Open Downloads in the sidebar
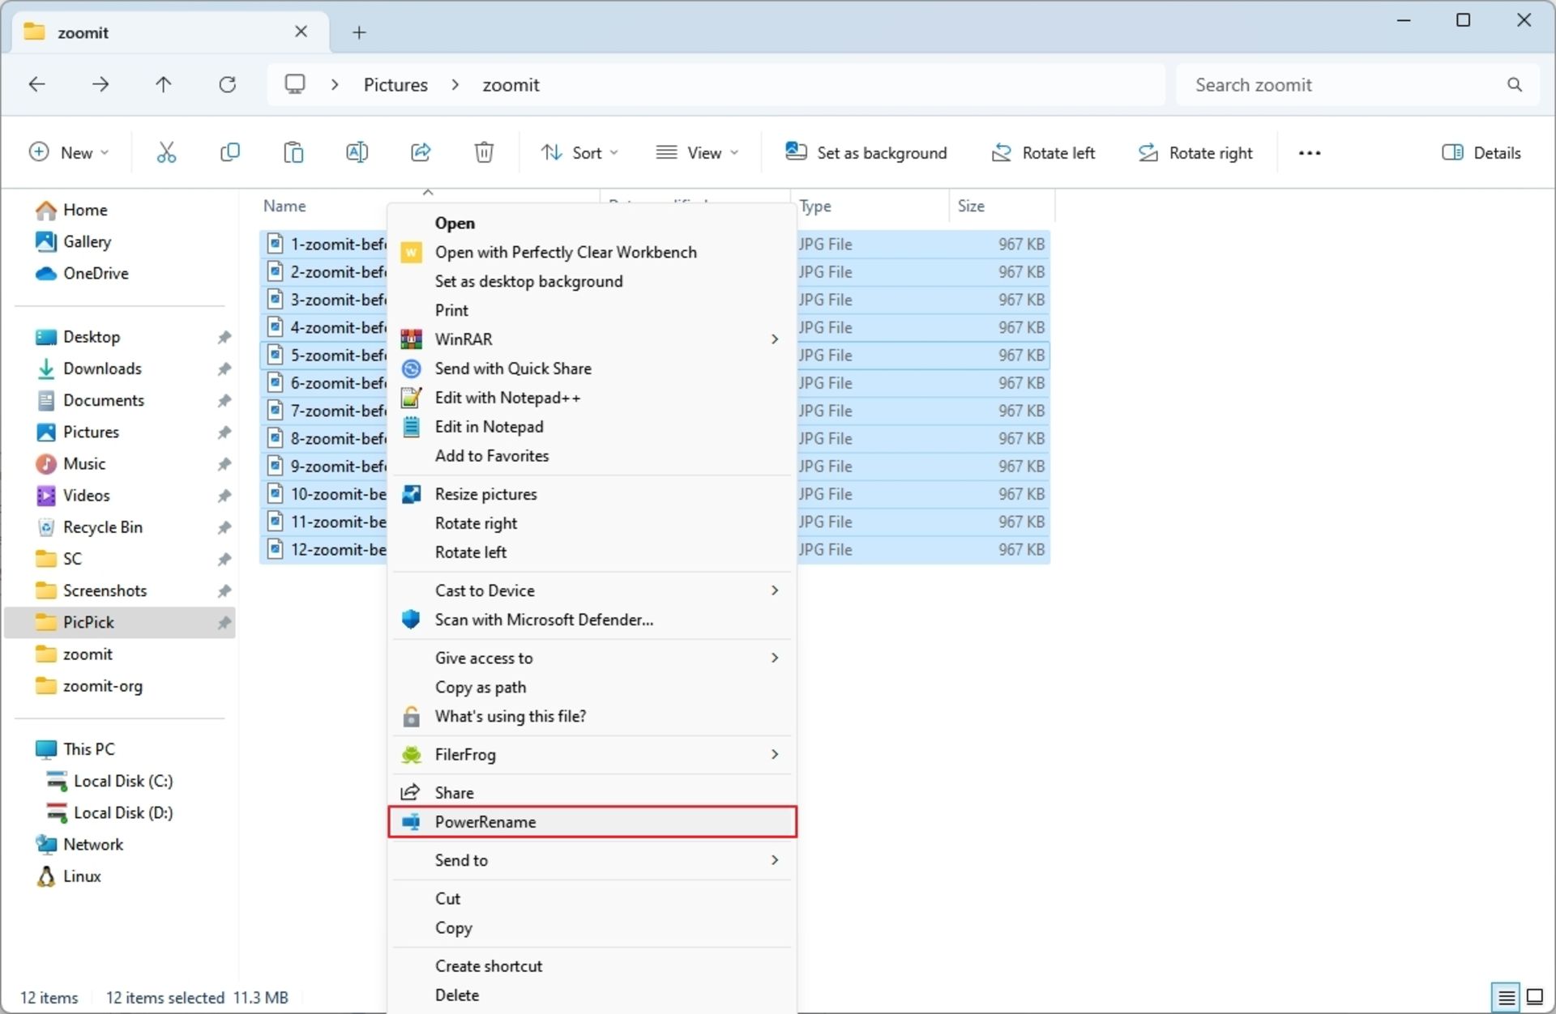The height and width of the screenshot is (1014, 1556). 102,369
